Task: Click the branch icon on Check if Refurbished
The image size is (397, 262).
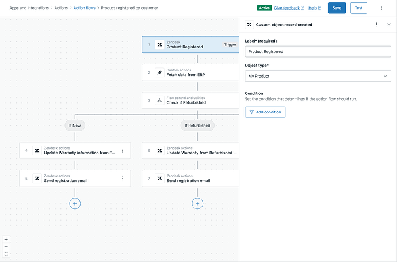Action: coord(159,100)
